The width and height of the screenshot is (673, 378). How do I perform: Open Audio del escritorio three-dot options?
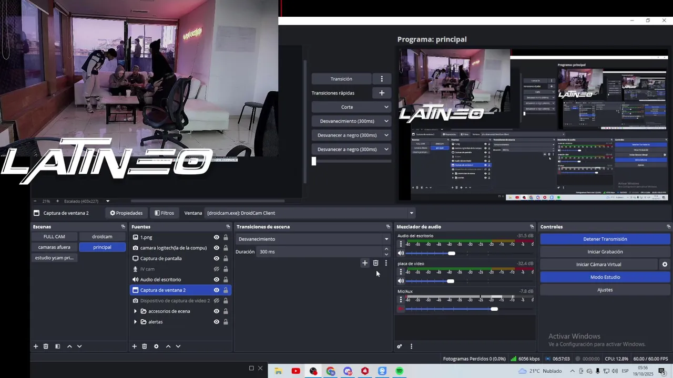401,244
